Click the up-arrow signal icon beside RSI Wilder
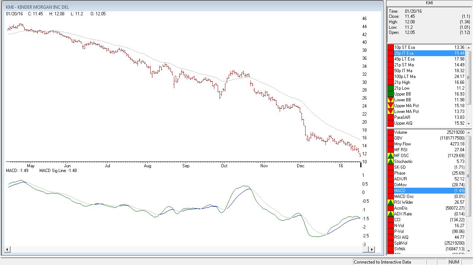The width and height of the screenshot is (473, 265). pyautogui.click(x=391, y=202)
